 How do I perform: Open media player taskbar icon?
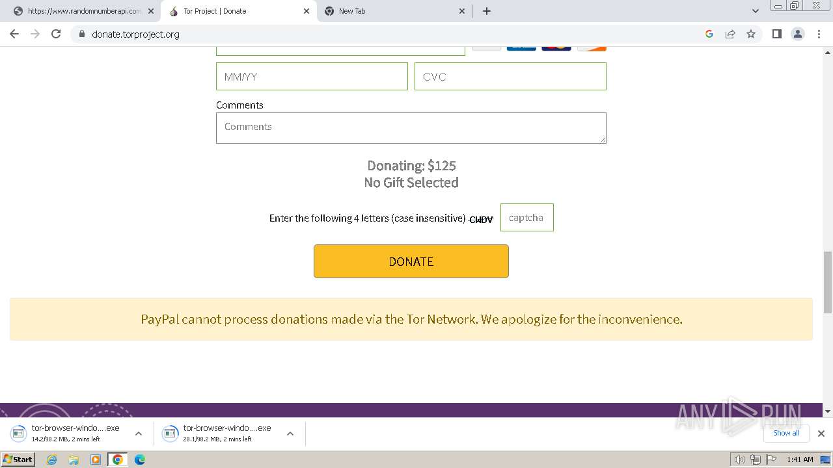96,460
